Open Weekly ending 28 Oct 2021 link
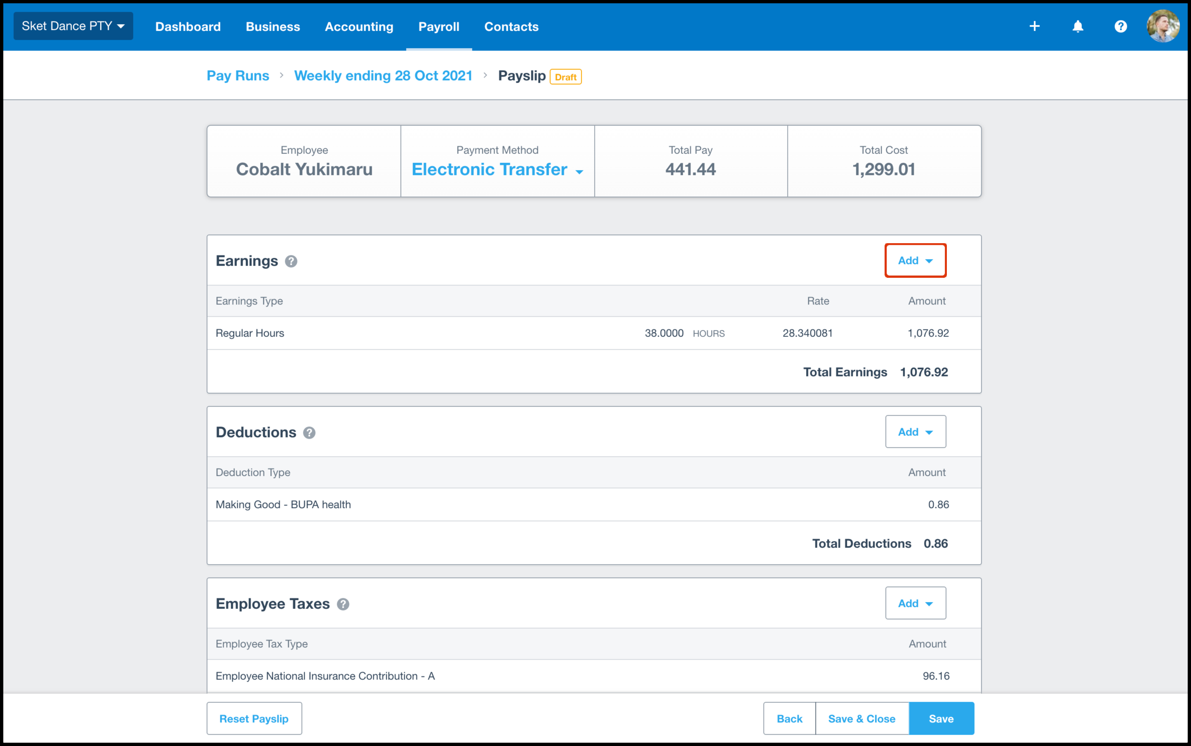 point(383,76)
